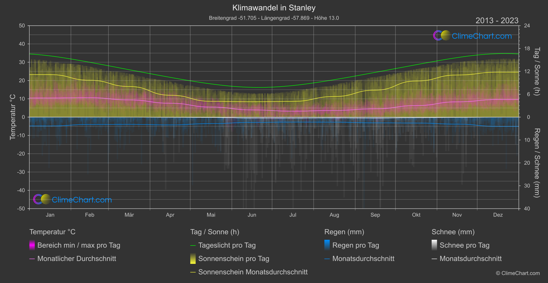Viewport: 548px width, 283px height.
Task: Click the Sep month label
Action: point(375,215)
